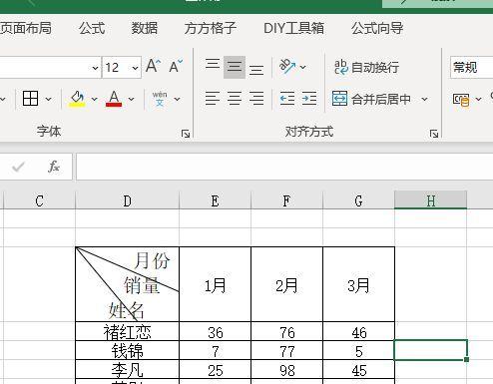The image size is (493, 384).
Task: Switch to the 数据 tab
Action: click(x=145, y=28)
